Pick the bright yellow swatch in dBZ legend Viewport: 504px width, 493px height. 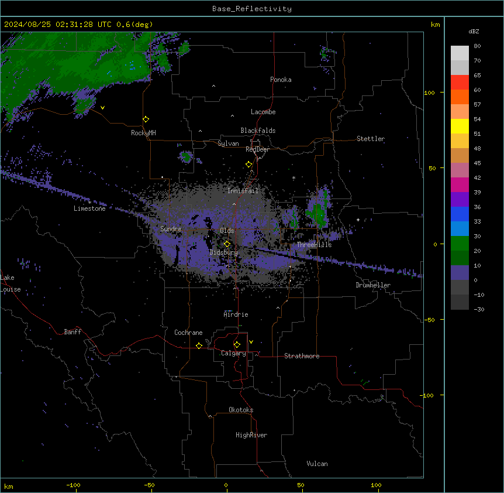click(x=460, y=126)
